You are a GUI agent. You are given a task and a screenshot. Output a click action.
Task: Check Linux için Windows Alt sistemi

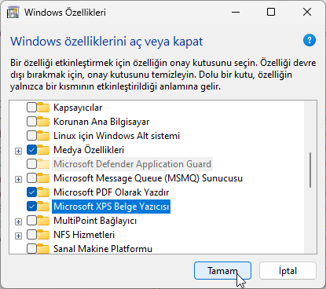coord(31,136)
